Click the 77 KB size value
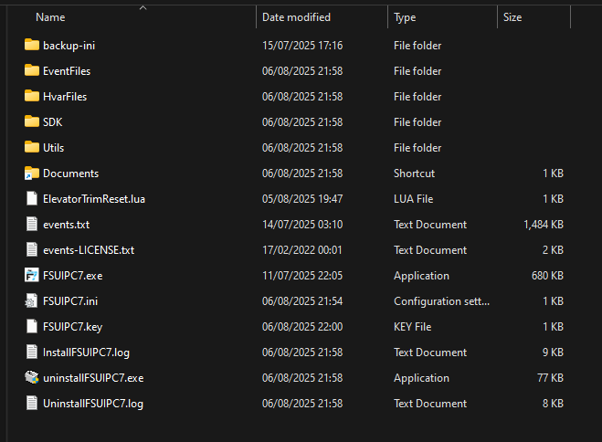Screen dimensions: 602x442 (550, 378)
